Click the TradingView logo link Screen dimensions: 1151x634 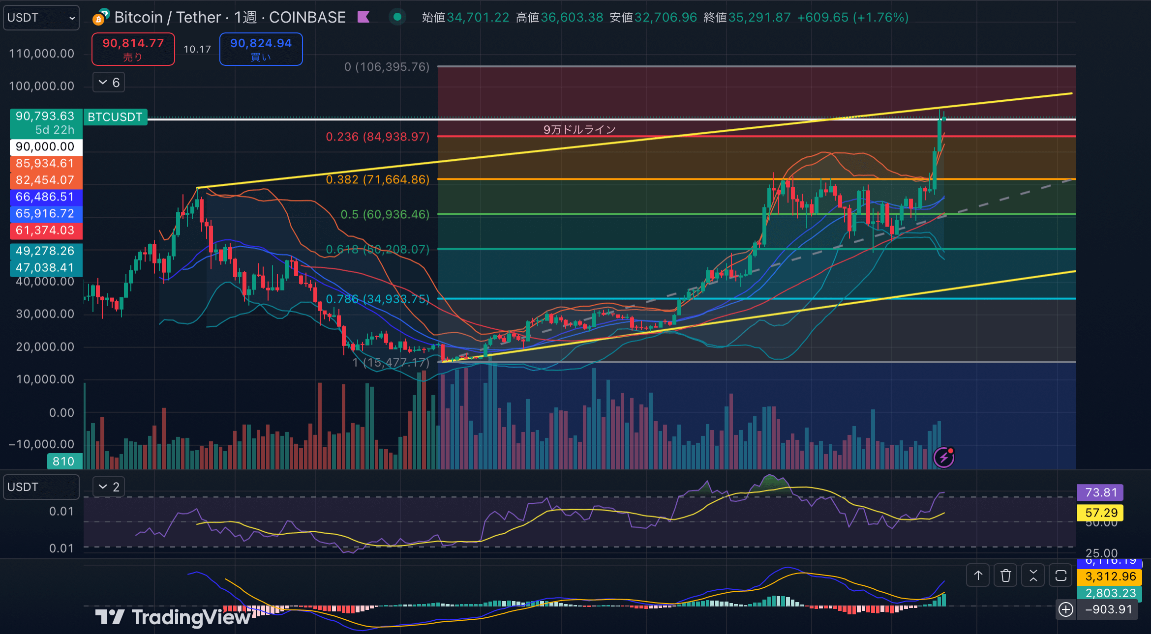(x=173, y=617)
